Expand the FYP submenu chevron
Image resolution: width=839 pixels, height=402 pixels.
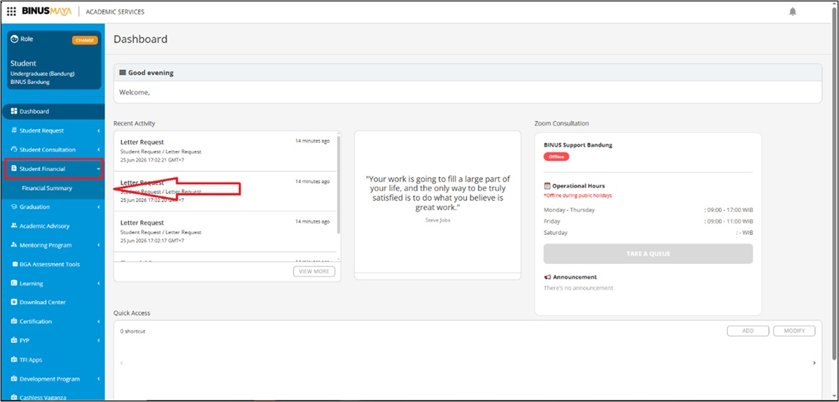point(99,341)
